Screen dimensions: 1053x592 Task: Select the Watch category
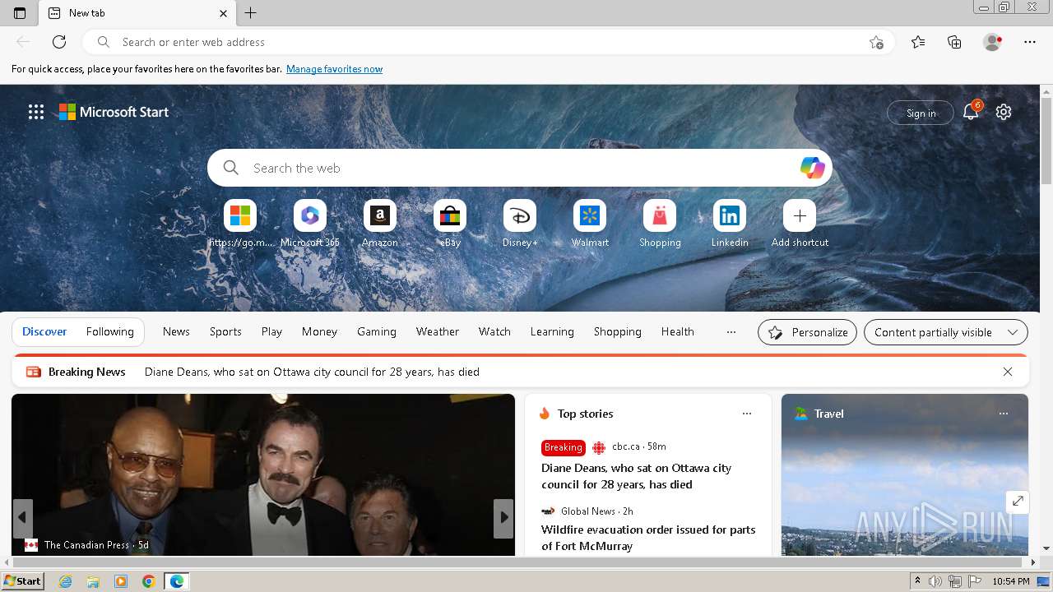[494, 332]
